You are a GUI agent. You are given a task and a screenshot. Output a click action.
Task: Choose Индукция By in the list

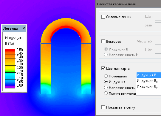(x=149, y=86)
